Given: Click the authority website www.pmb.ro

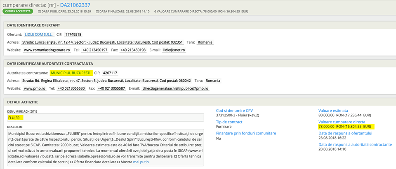Looking at the screenshot, I should pyautogui.click(x=34, y=88).
